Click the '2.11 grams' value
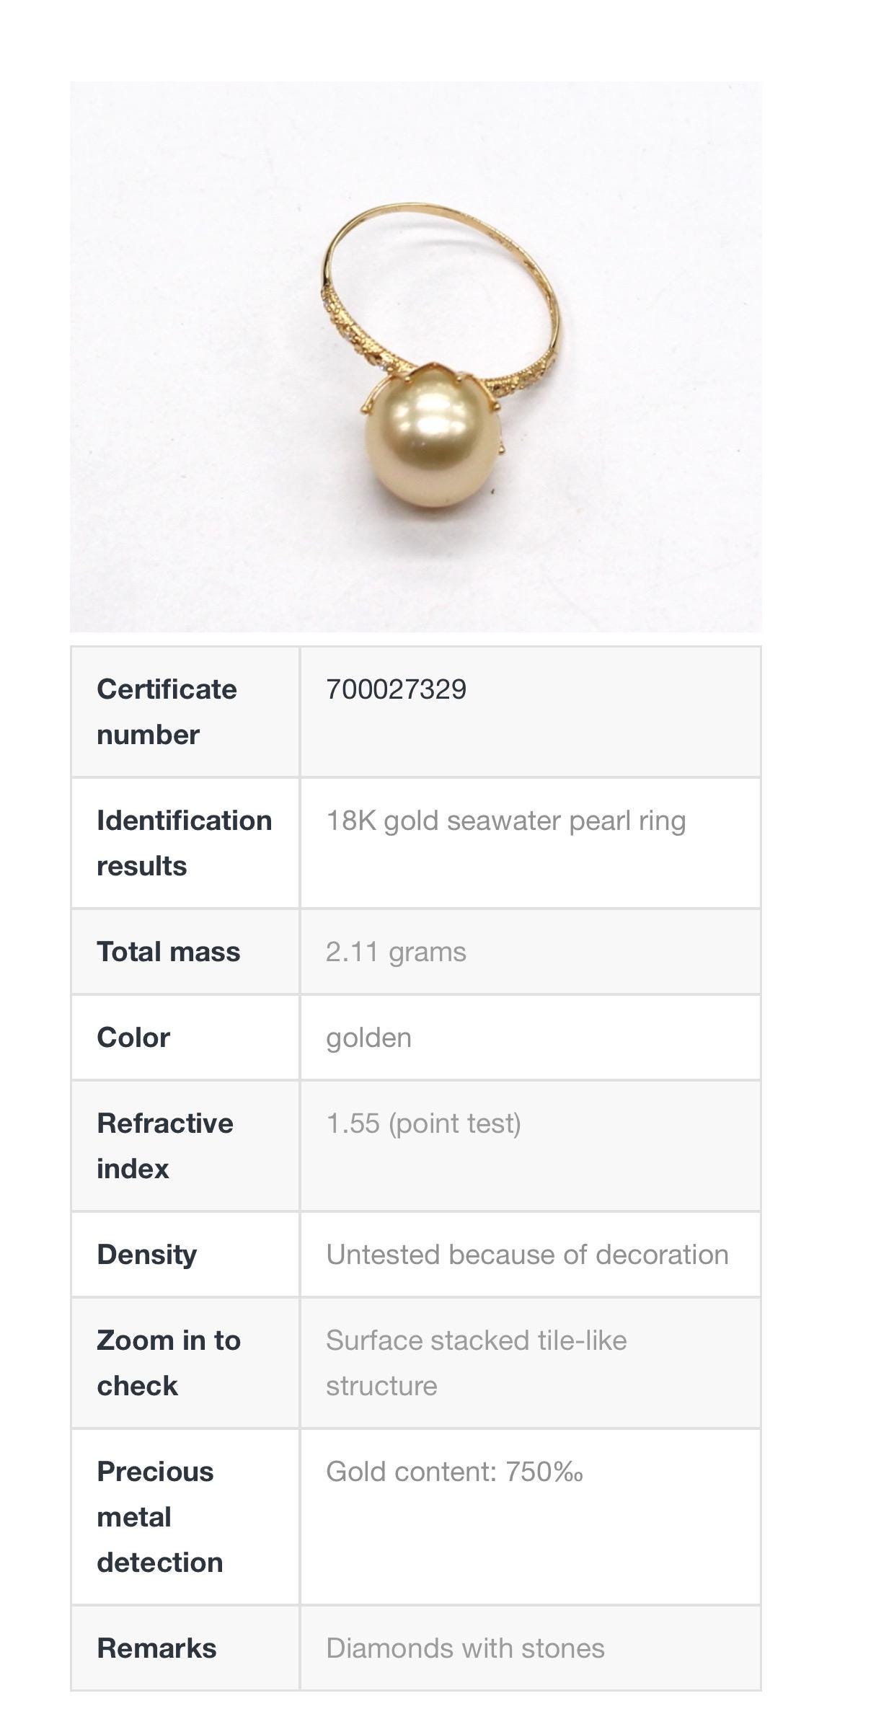This screenshot has height=1732, width=876. coord(396,952)
